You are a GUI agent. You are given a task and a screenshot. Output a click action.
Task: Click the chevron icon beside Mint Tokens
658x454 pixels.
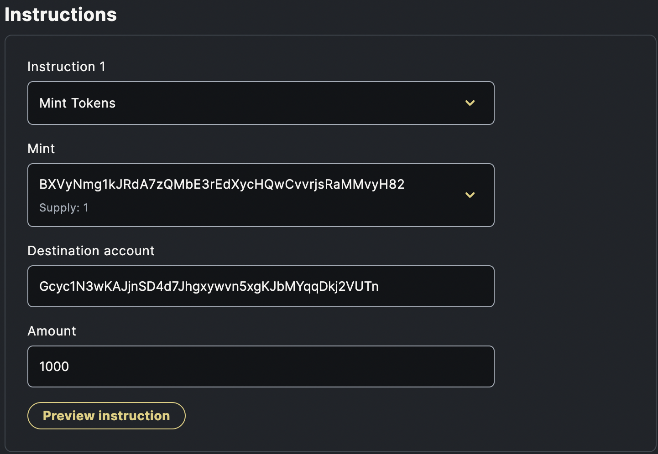(470, 103)
